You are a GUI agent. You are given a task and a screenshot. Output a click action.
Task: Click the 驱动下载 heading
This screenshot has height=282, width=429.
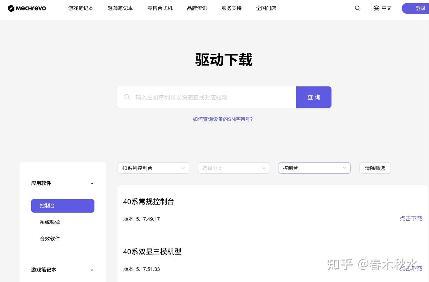point(224,60)
